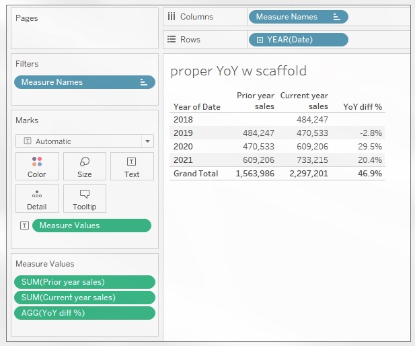Select the Prior year sales column header
This screenshot has width=415, height=346.
pyautogui.click(x=256, y=101)
